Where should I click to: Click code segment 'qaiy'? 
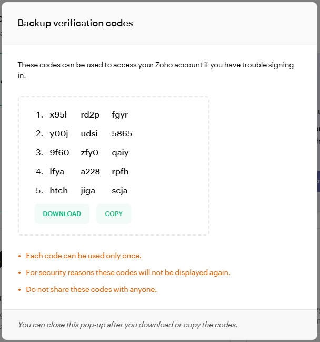pyautogui.click(x=120, y=153)
